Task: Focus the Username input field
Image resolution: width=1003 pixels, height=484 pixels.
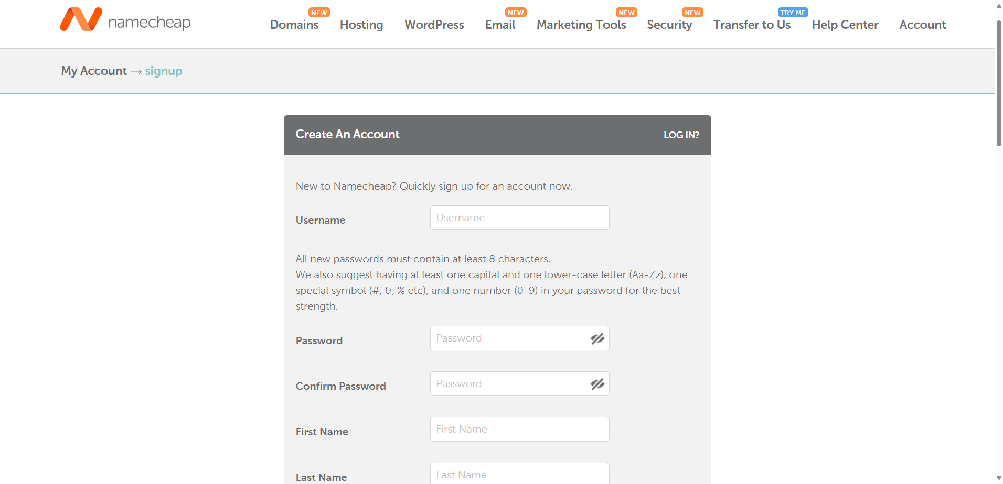Action: pyautogui.click(x=519, y=218)
